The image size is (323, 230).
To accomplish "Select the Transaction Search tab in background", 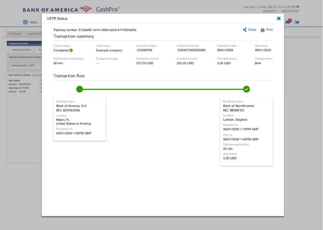I will click(x=21, y=50).
